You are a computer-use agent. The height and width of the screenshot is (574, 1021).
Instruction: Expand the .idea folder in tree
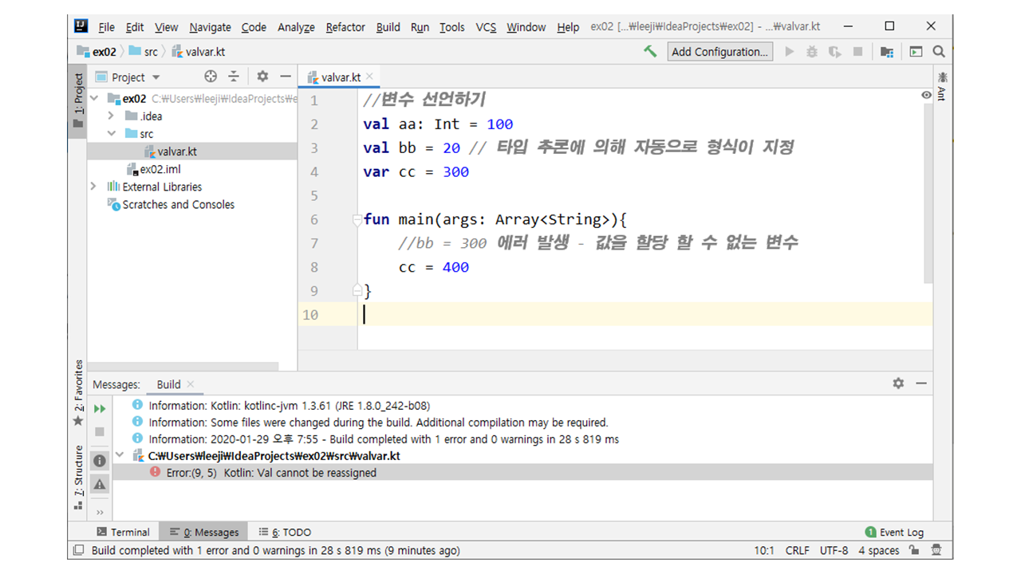[x=112, y=116]
